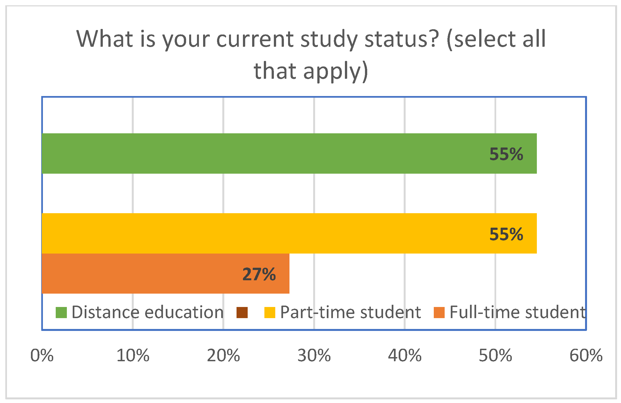621x403 pixels.
Task: Select the Distance education legend label
Action: point(148,312)
